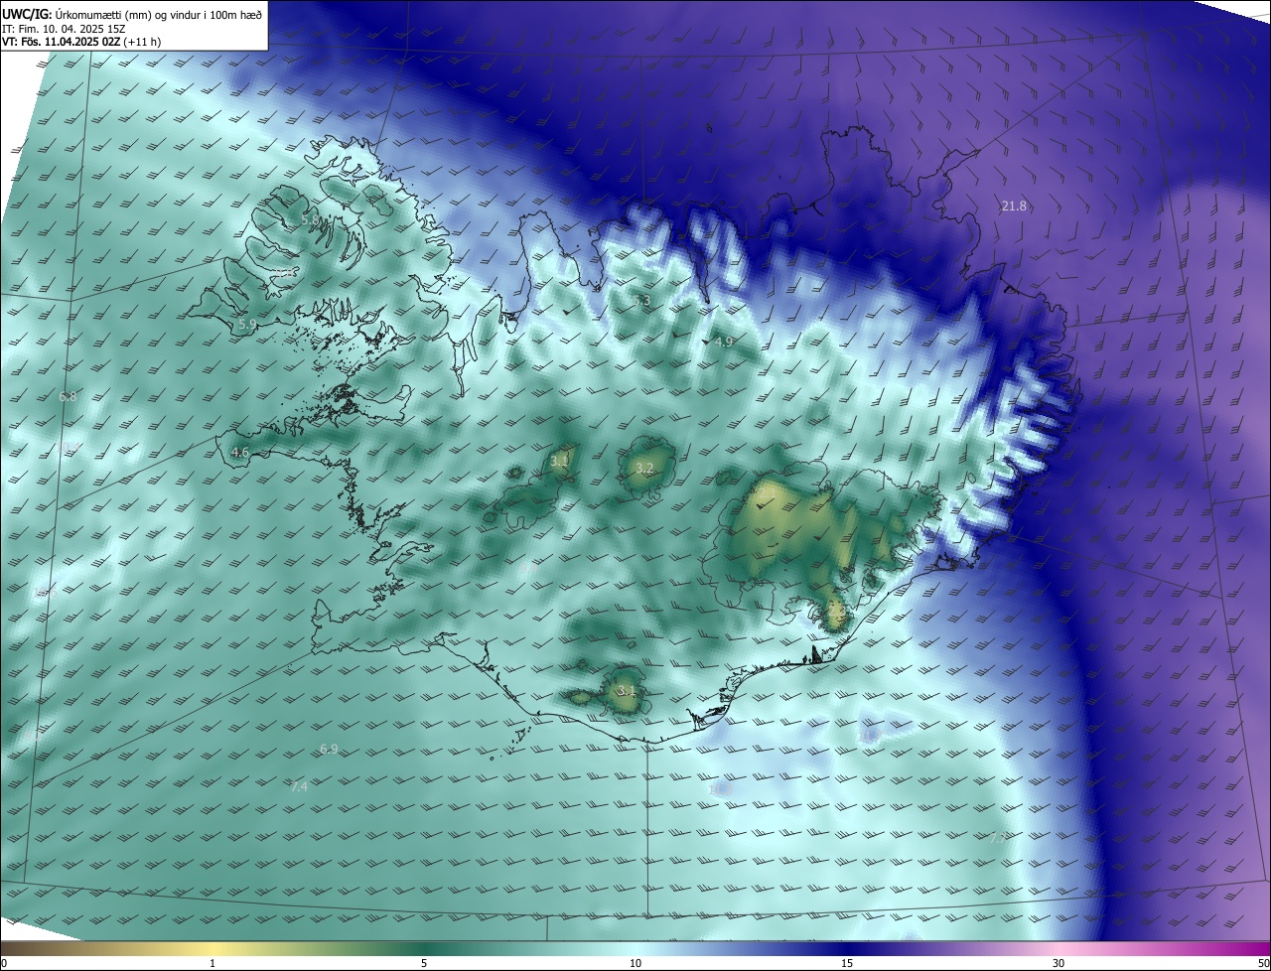Viewport: 1271px width, 971px height.
Task: Click the '5' tick on the color scale
Action: tap(424, 963)
